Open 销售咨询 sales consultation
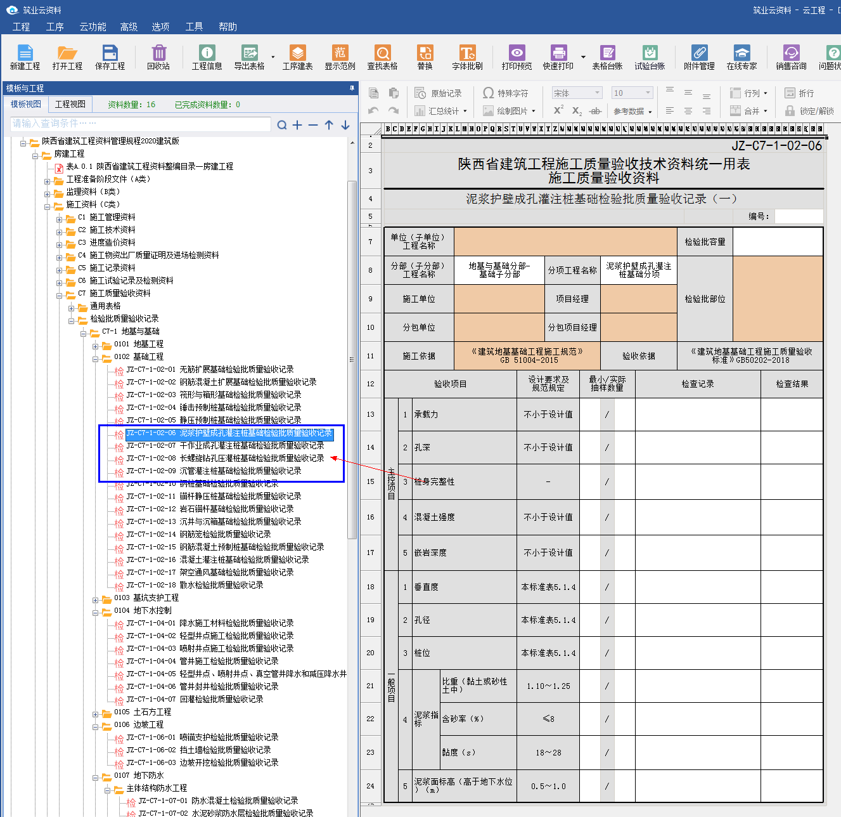Screen dimensions: 841x817 point(791,57)
